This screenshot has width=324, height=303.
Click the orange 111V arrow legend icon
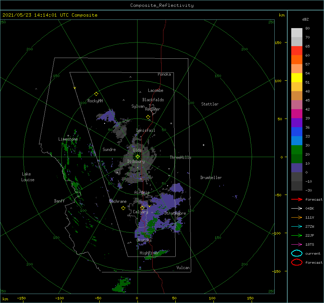(297, 217)
